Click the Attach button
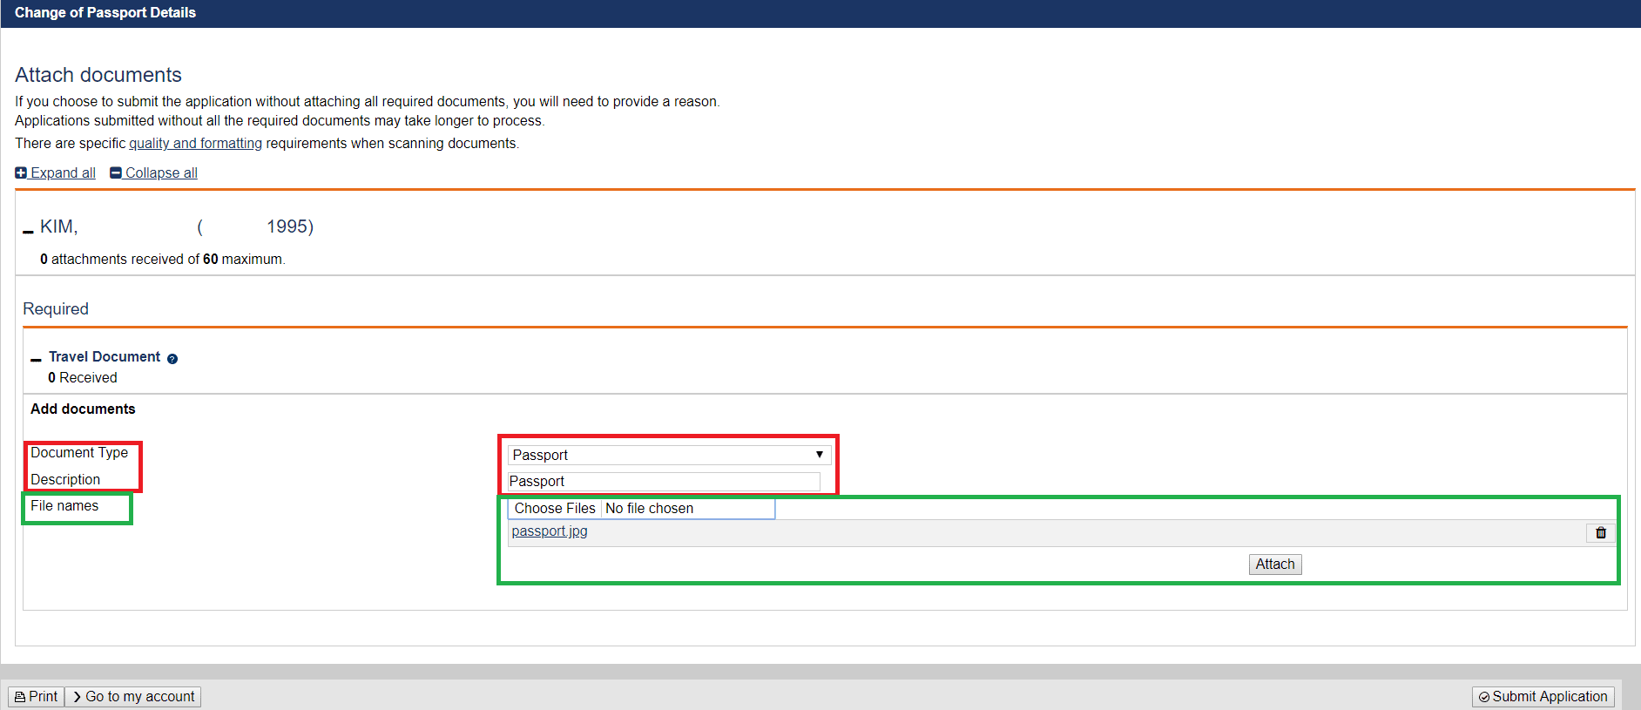This screenshot has height=710, width=1641. click(1274, 565)
